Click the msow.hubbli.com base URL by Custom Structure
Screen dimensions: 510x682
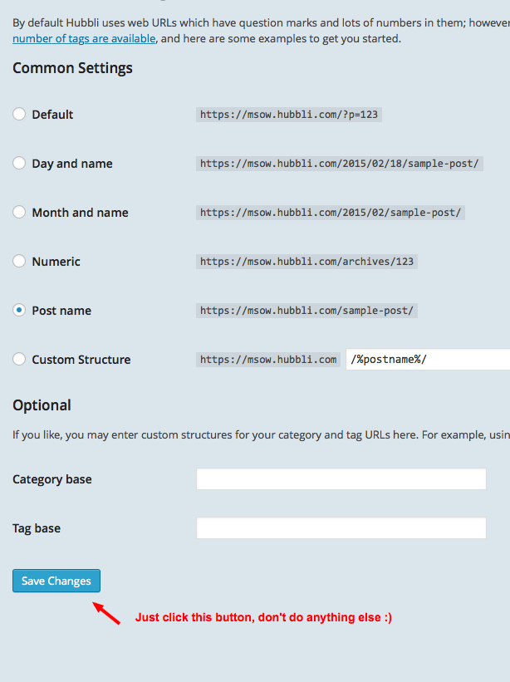coord(268,360)
